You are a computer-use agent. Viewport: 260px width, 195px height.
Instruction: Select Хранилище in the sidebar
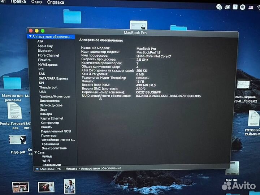coord(50,144)
